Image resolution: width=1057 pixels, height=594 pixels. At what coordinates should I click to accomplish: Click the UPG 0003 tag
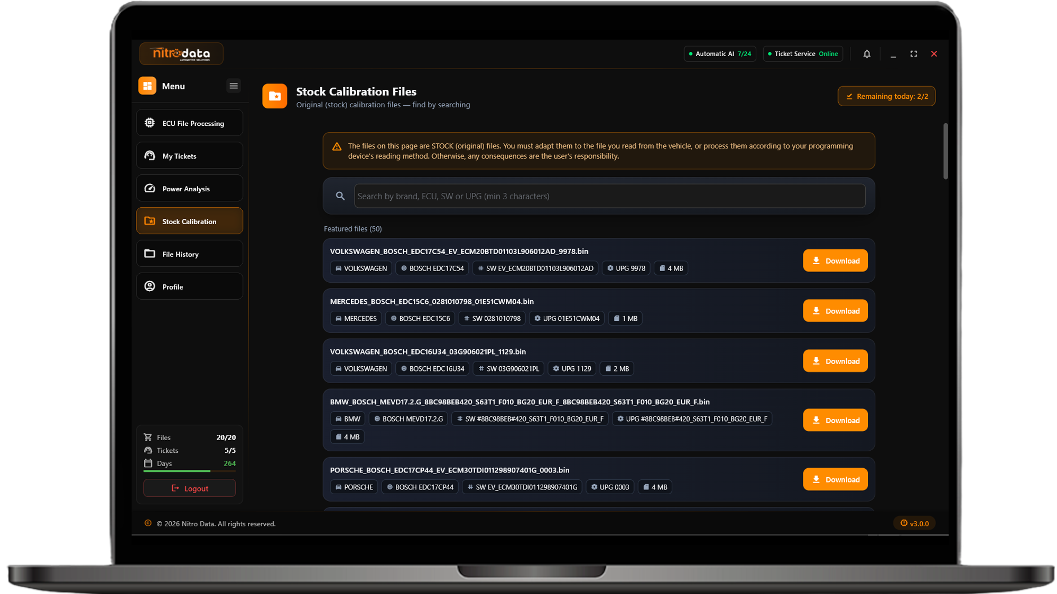(610, 487)
